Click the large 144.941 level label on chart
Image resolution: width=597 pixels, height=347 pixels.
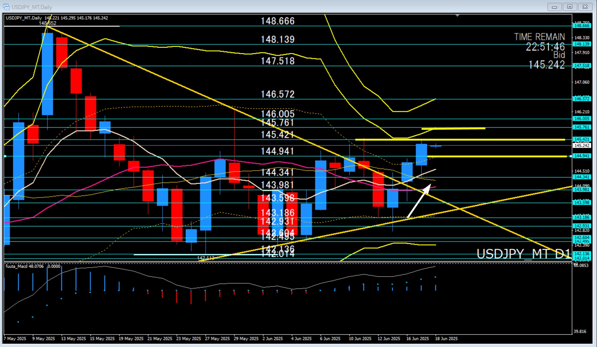(278, 151)
